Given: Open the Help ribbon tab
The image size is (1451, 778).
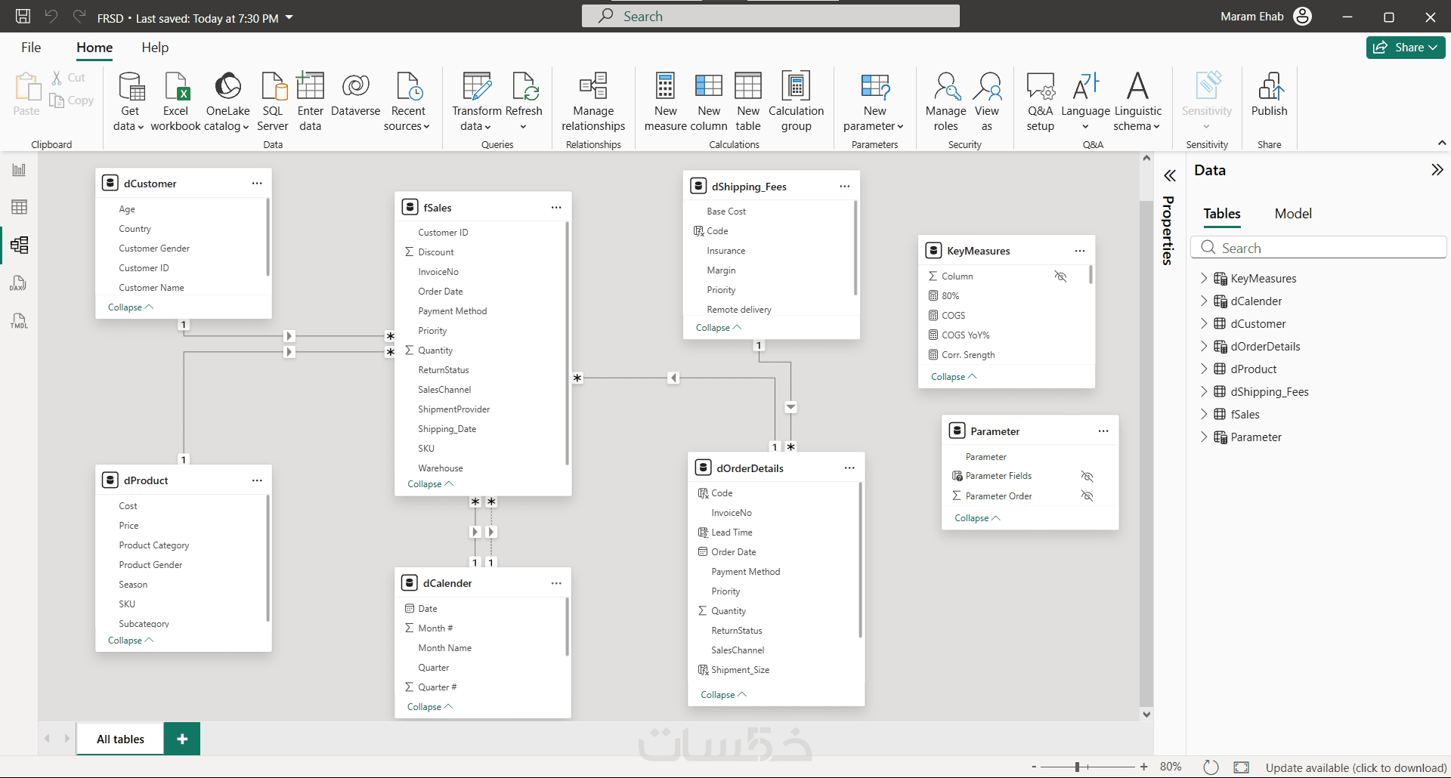Looking at the screenshot, I should click(155, 48).
